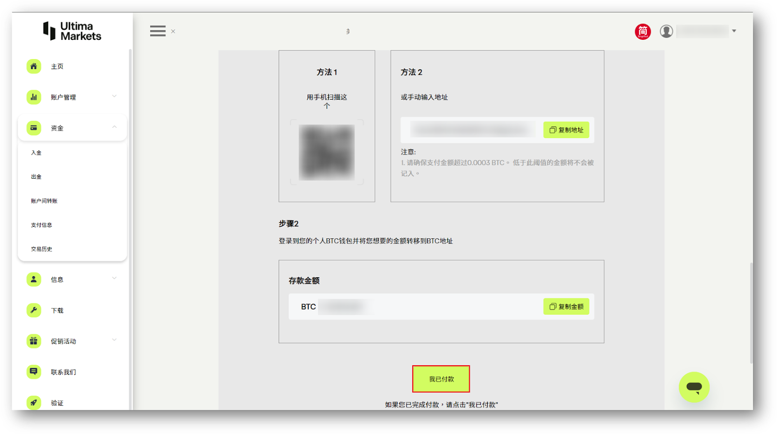Click the BTC deposit amount field
Viewport: 777px width, 434px height.
(441, 306)
